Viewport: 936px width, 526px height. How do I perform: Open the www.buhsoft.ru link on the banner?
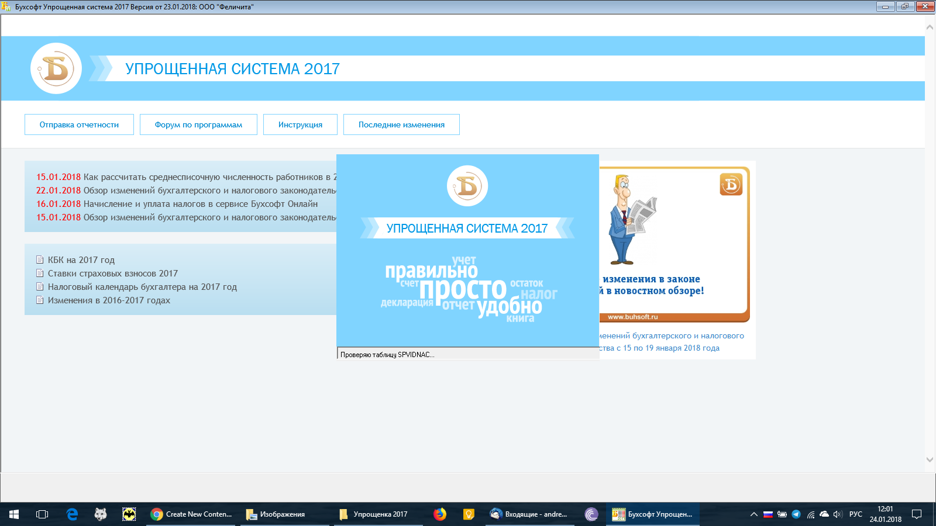[x=632, y=317]
